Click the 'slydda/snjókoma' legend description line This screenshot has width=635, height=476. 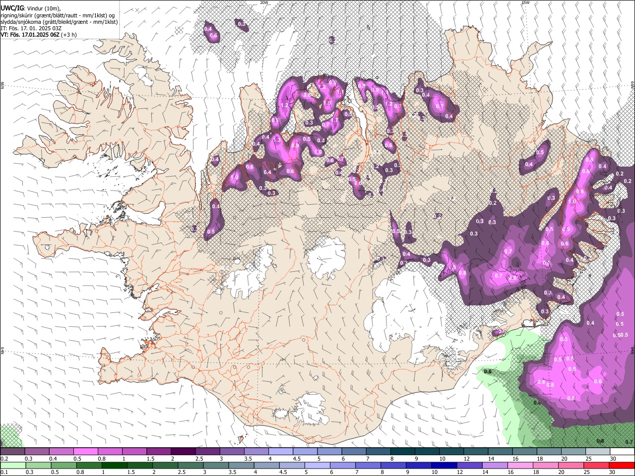[59, 22]
